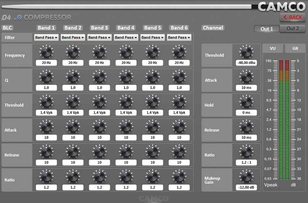Click the Hold 0 ms value field
Screen dimensions: 308x203
tap(246, 113)
